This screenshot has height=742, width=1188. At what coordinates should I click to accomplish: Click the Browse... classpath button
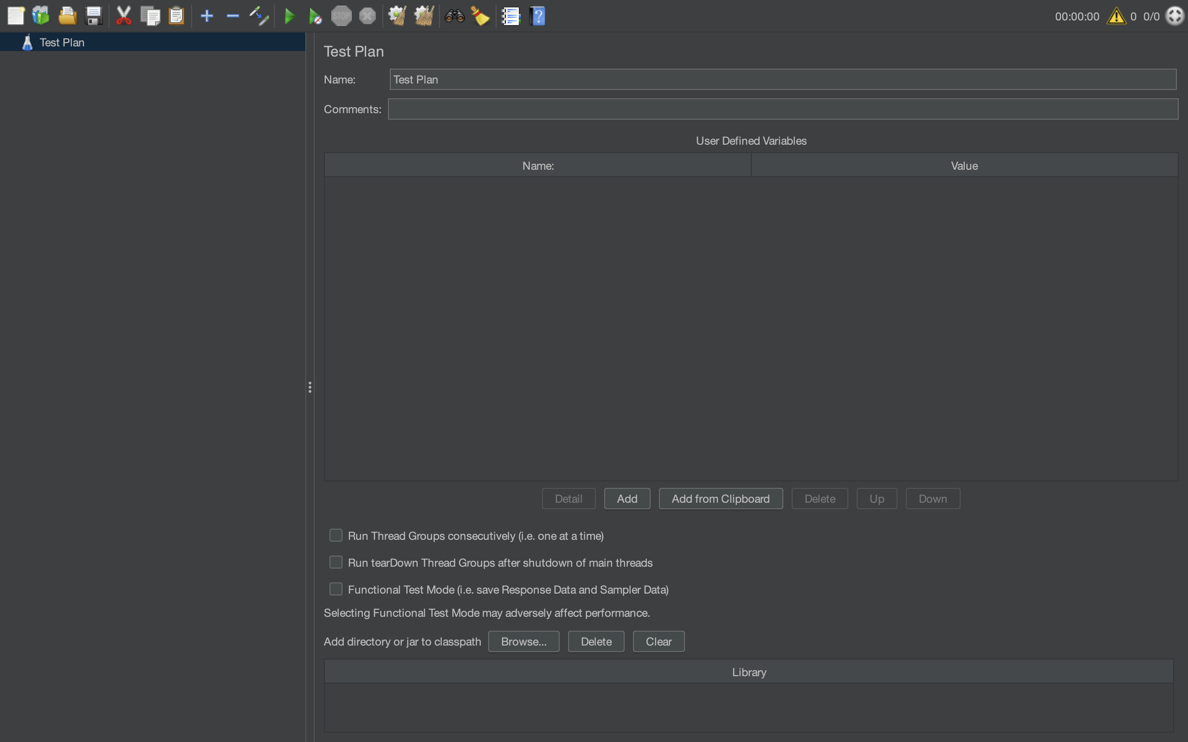523,641
